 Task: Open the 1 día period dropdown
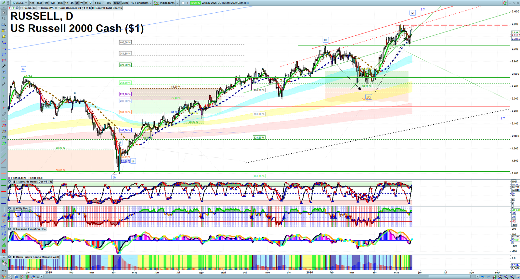(x=99, y=3)
